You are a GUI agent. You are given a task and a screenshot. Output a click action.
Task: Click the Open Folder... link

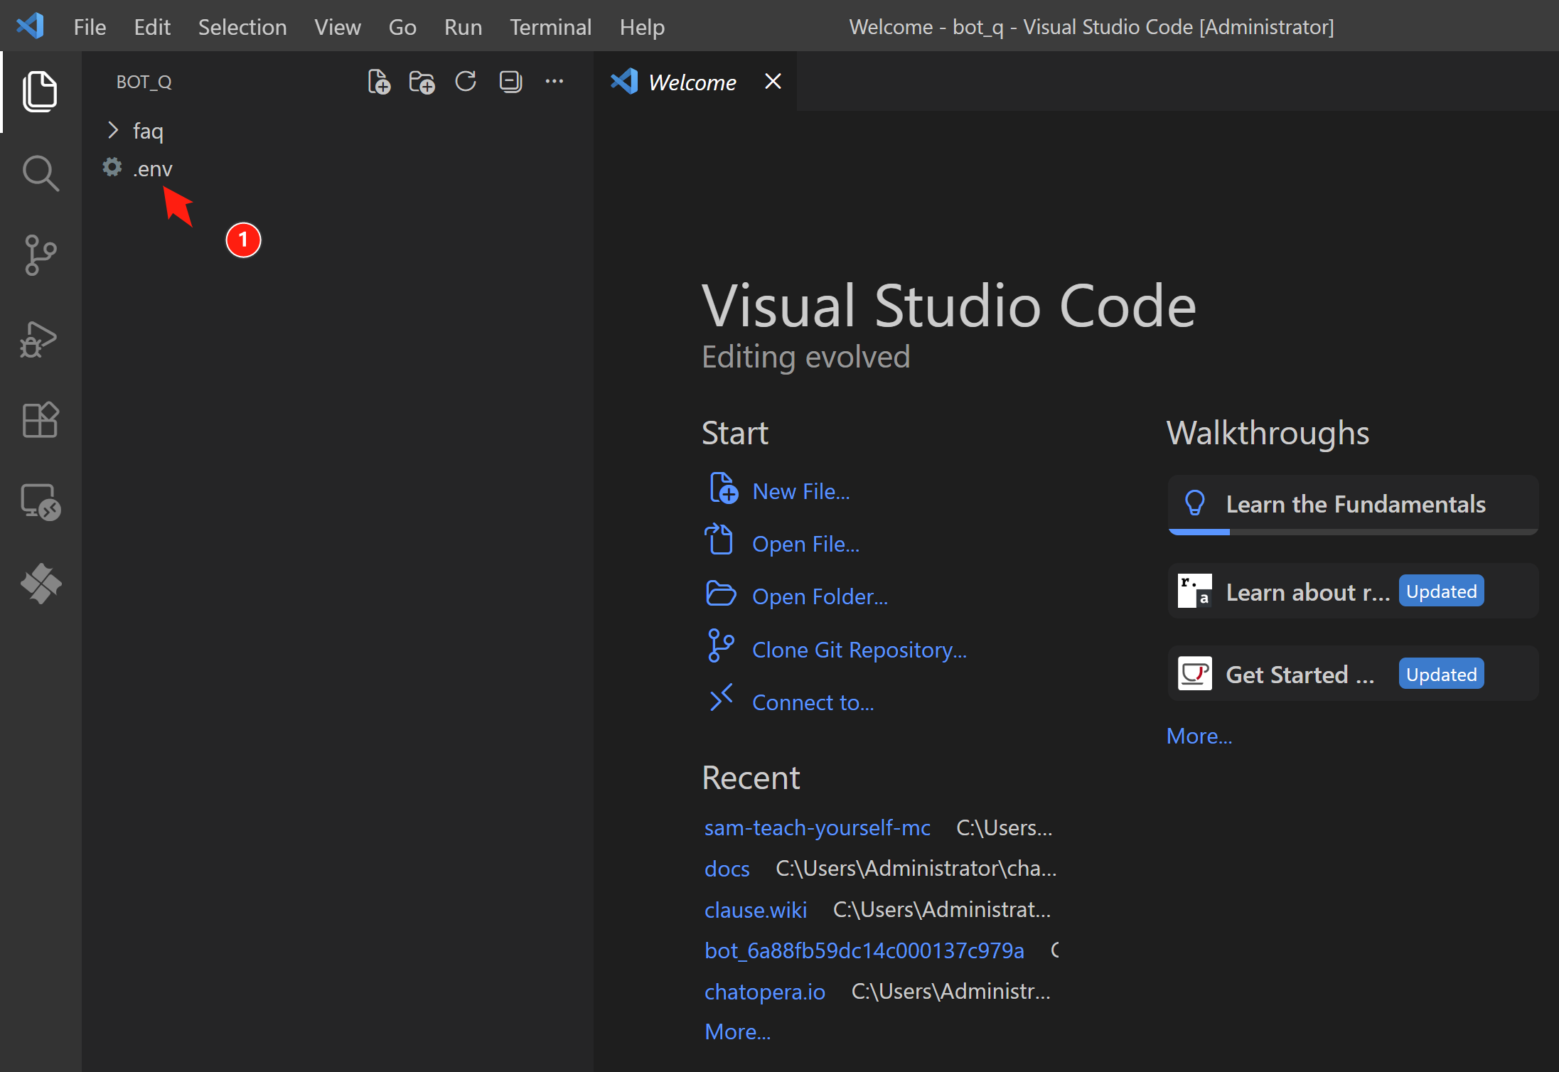820,596
